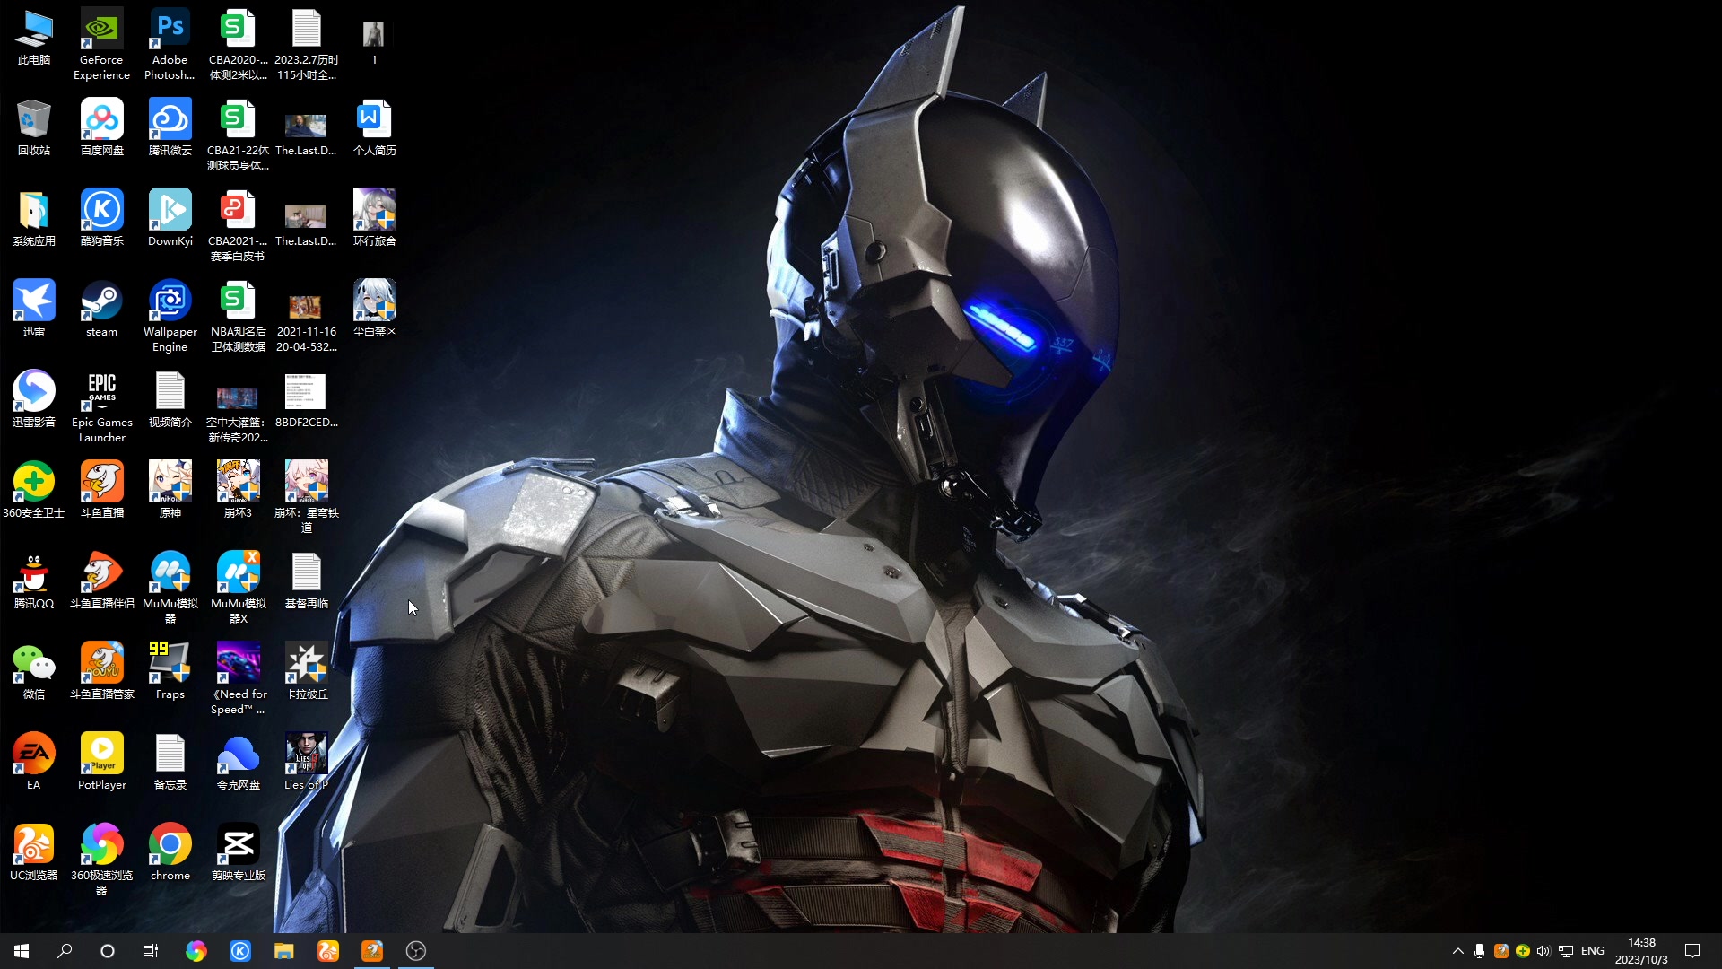This screenshot has height=969, width=1722.
Task: Select the 2023.2.7历时 text document
Action: [x=307, y=45]
